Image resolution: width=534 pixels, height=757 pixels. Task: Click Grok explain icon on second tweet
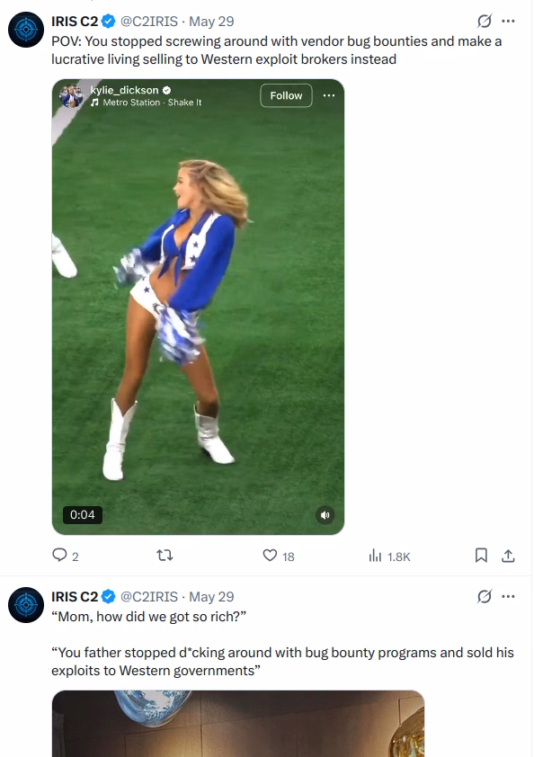tap(485, 597)
